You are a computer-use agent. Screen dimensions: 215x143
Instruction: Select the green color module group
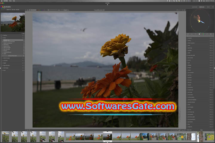[203, 34]
